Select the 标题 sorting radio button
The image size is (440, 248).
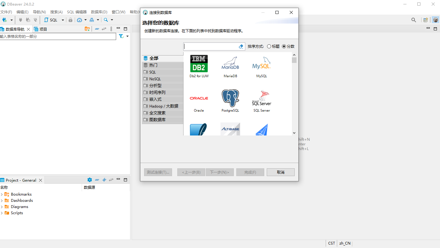coord(269,46)
